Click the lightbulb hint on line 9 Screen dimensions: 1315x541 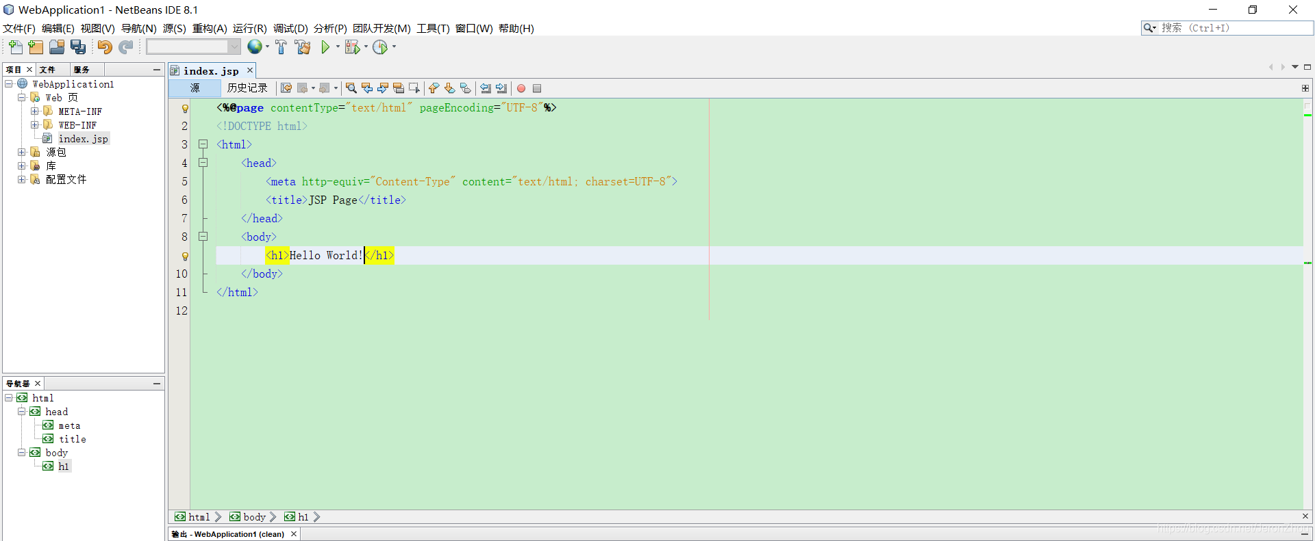coord(185,256)
